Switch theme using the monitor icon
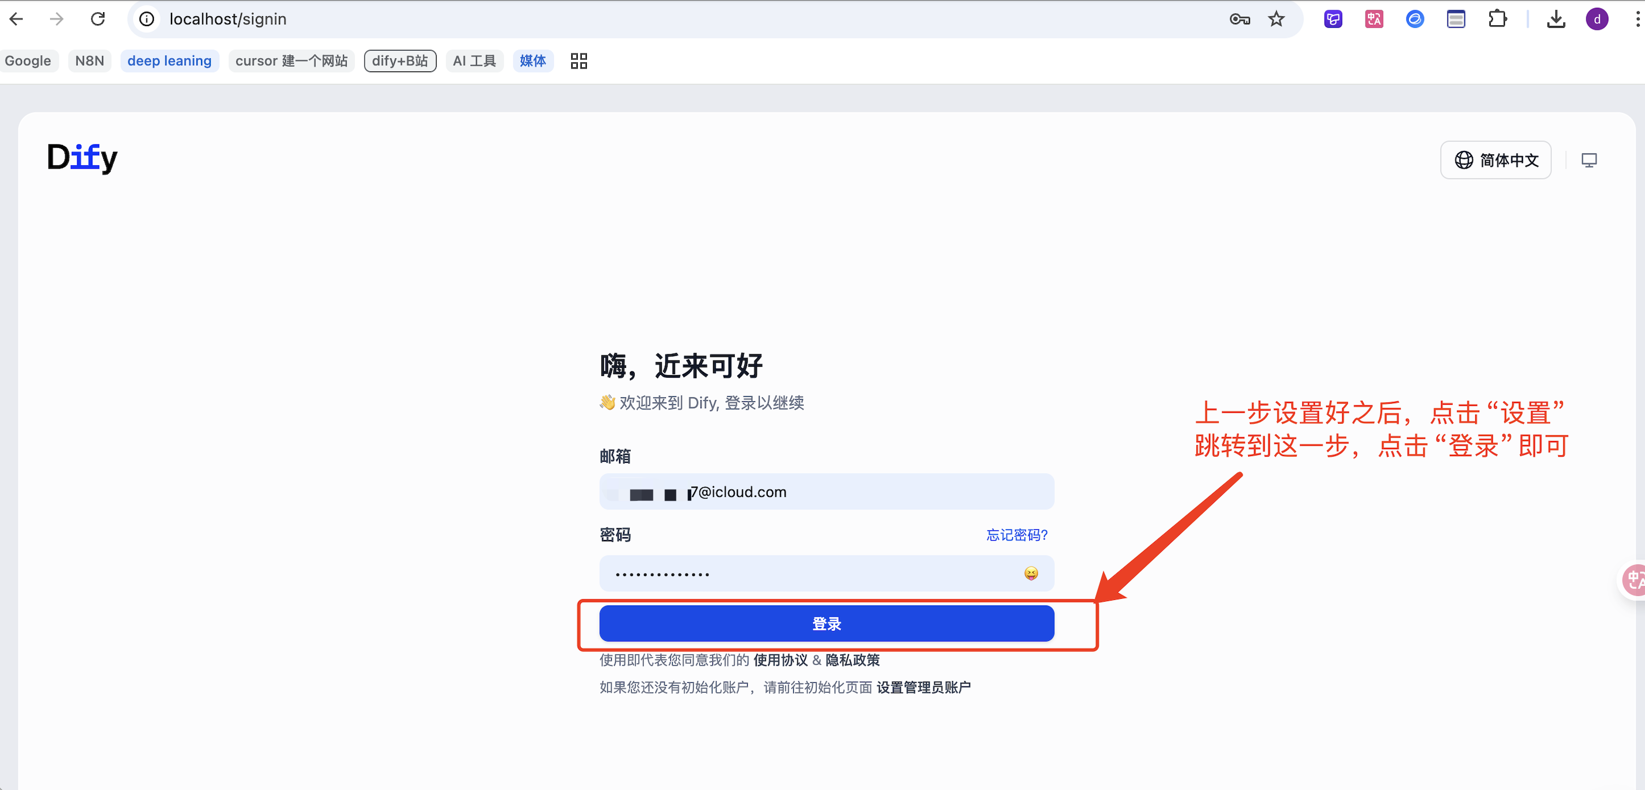 click(1589, 159)
